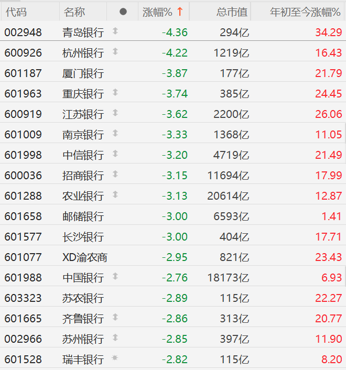Select stock name 中信银行
Viewport: 346px width, 370px height.
click(83, 155)
